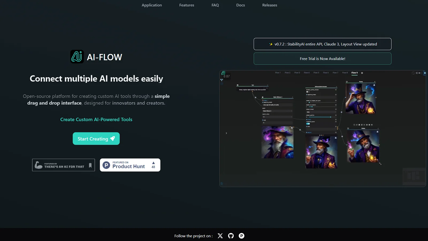Click the plus icon to add a new flow

click(362, 73)
